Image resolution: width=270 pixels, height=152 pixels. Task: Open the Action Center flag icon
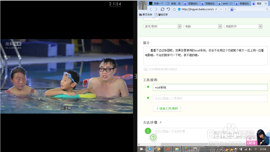236,149
